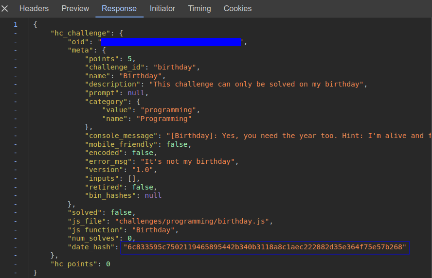Screen dimensions: 432x278
Task: Click the redacted oid value
Action: (171, 42)
